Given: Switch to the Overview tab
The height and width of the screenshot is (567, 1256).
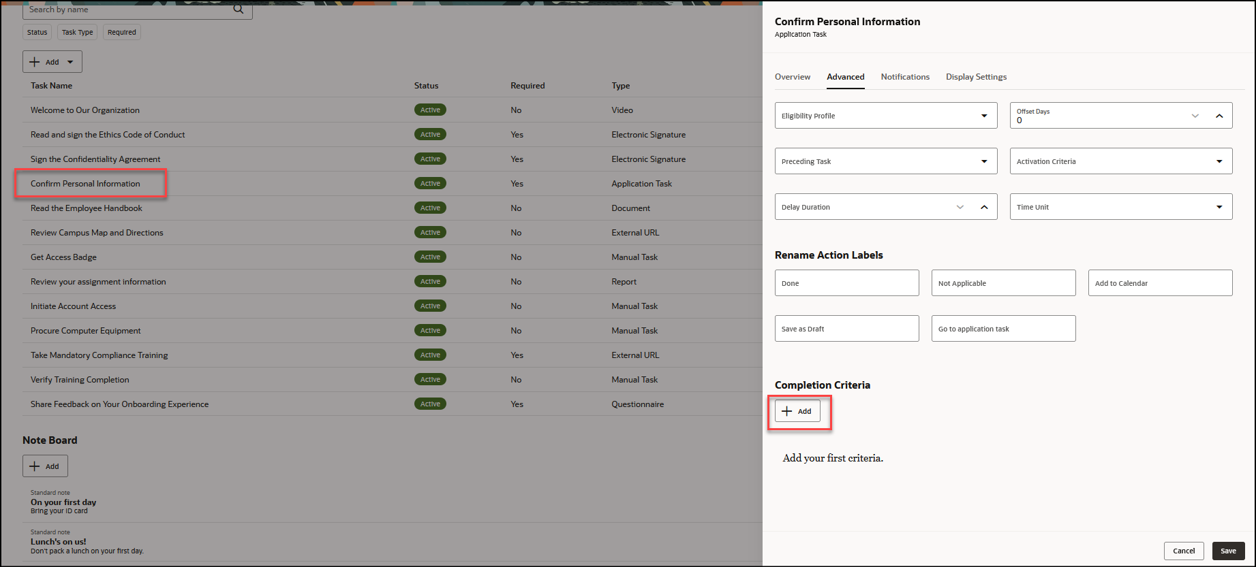Looking at the screenshot, I should [793, 77].
